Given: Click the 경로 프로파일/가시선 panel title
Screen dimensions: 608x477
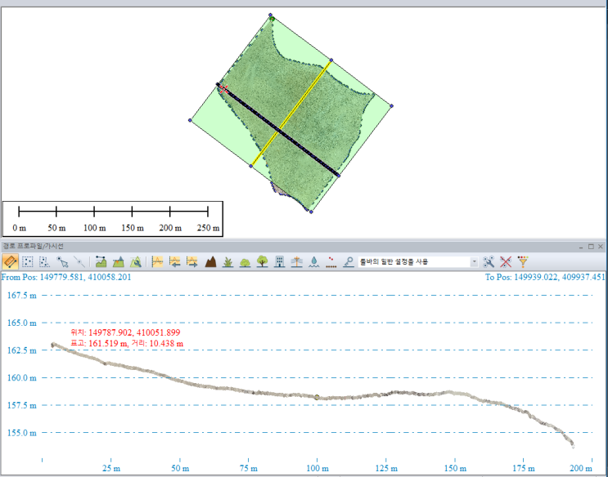Looking at the screenshot, I should point(33,246).
